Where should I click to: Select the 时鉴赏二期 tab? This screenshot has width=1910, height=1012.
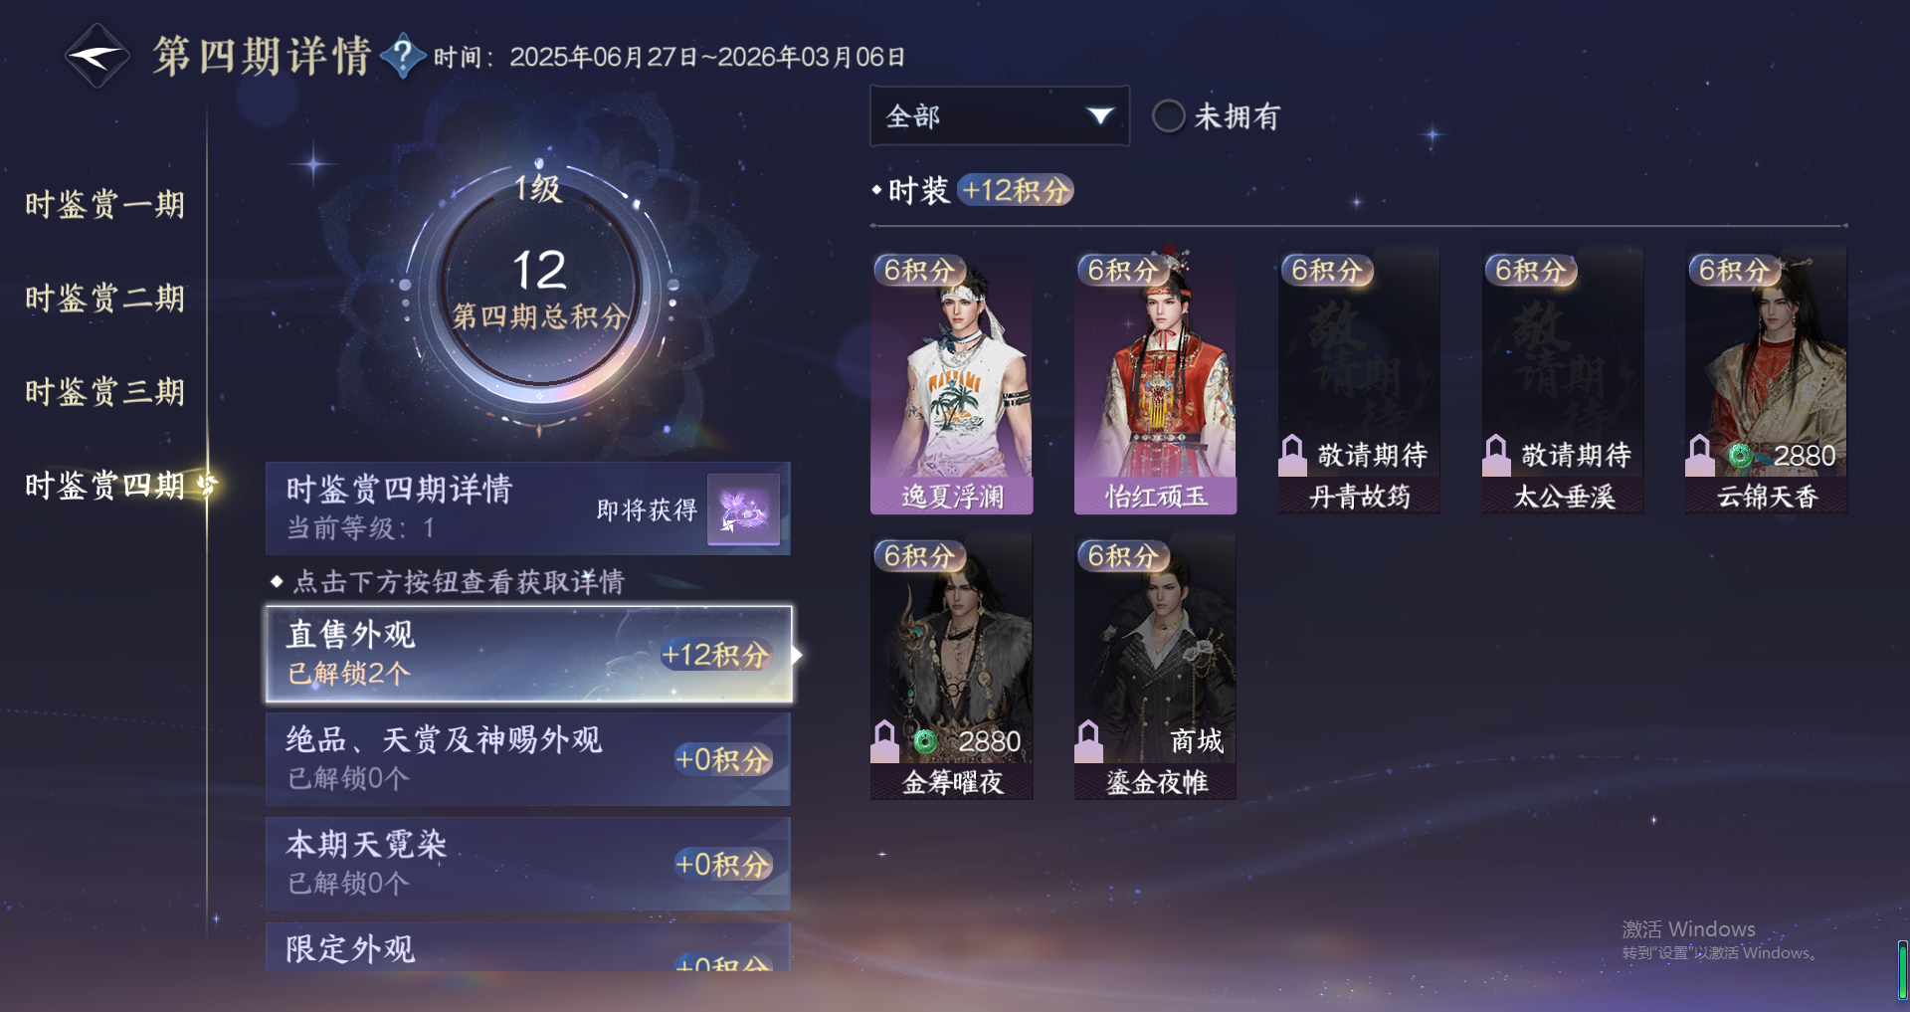click(x=104, y=299)
